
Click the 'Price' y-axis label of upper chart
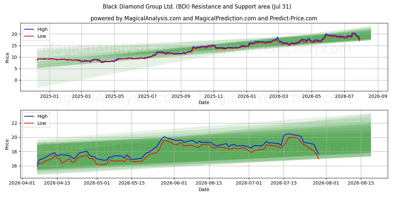pyautogui.click(x=7, y=57)
